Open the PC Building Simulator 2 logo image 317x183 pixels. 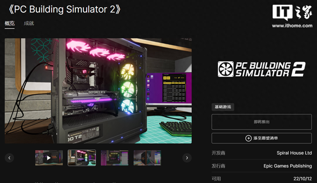261,69
